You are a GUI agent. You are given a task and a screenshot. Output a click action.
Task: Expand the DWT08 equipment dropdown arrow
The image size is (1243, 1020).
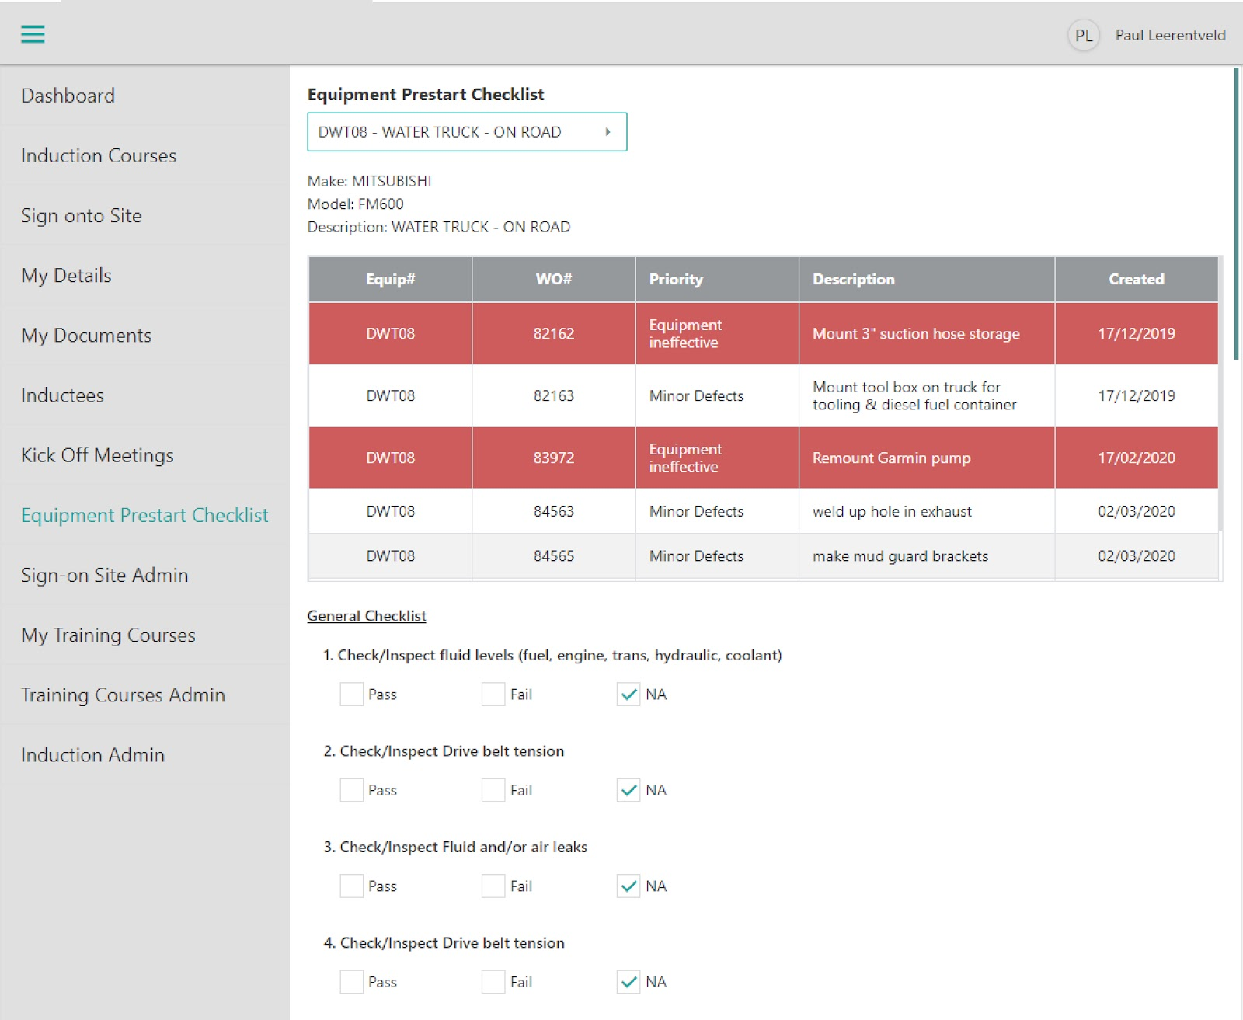(608, 132)
